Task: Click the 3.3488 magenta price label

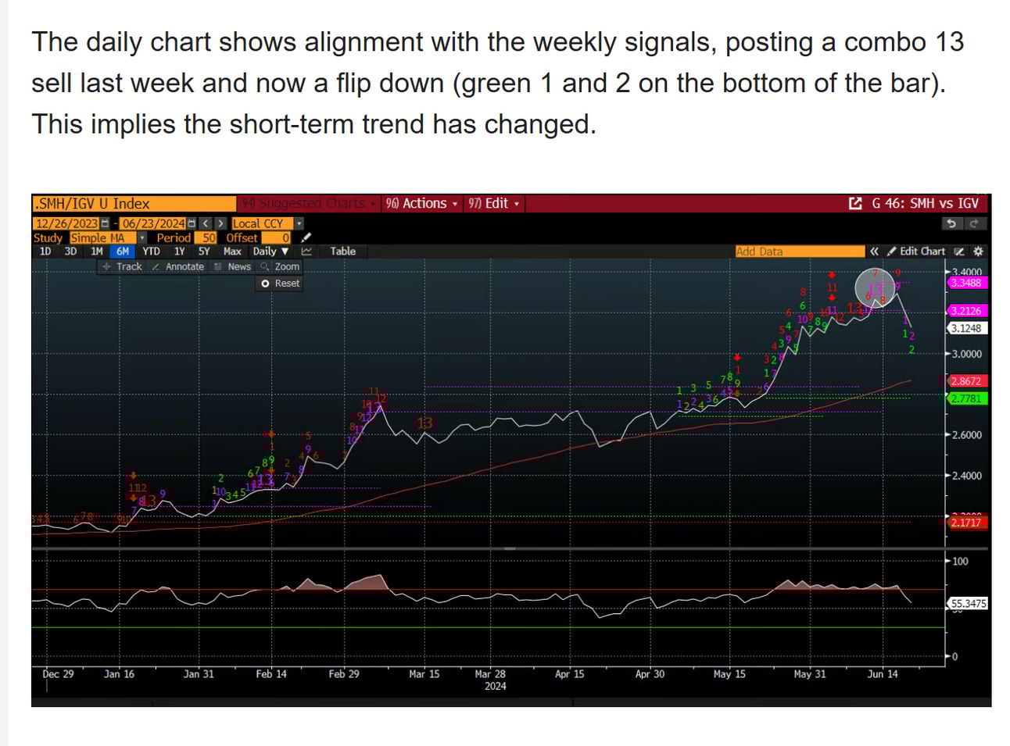Action: pos(965,283)
